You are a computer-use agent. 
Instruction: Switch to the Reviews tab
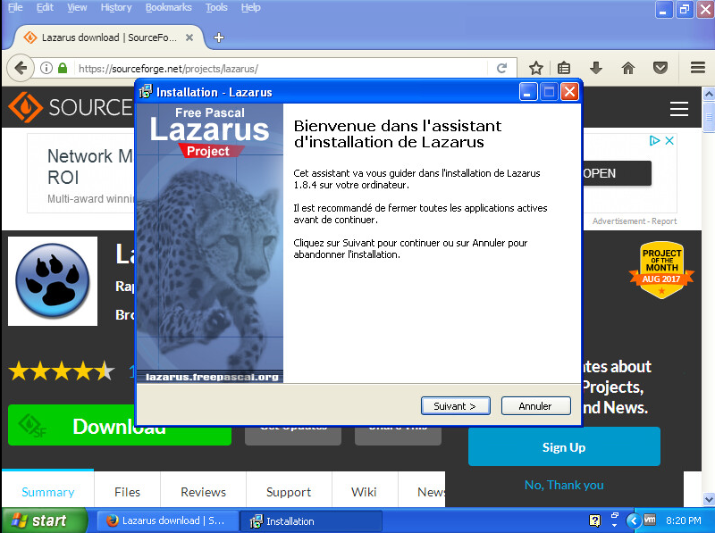(x=204, y=492)
